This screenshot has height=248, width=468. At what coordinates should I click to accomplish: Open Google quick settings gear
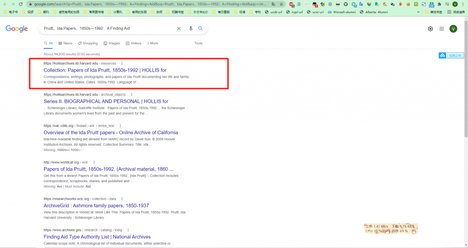(x=431, y=29)
